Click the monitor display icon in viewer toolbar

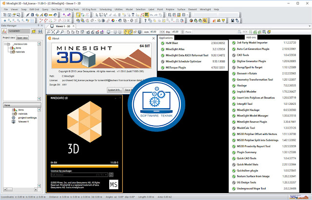tap(108, 32)
